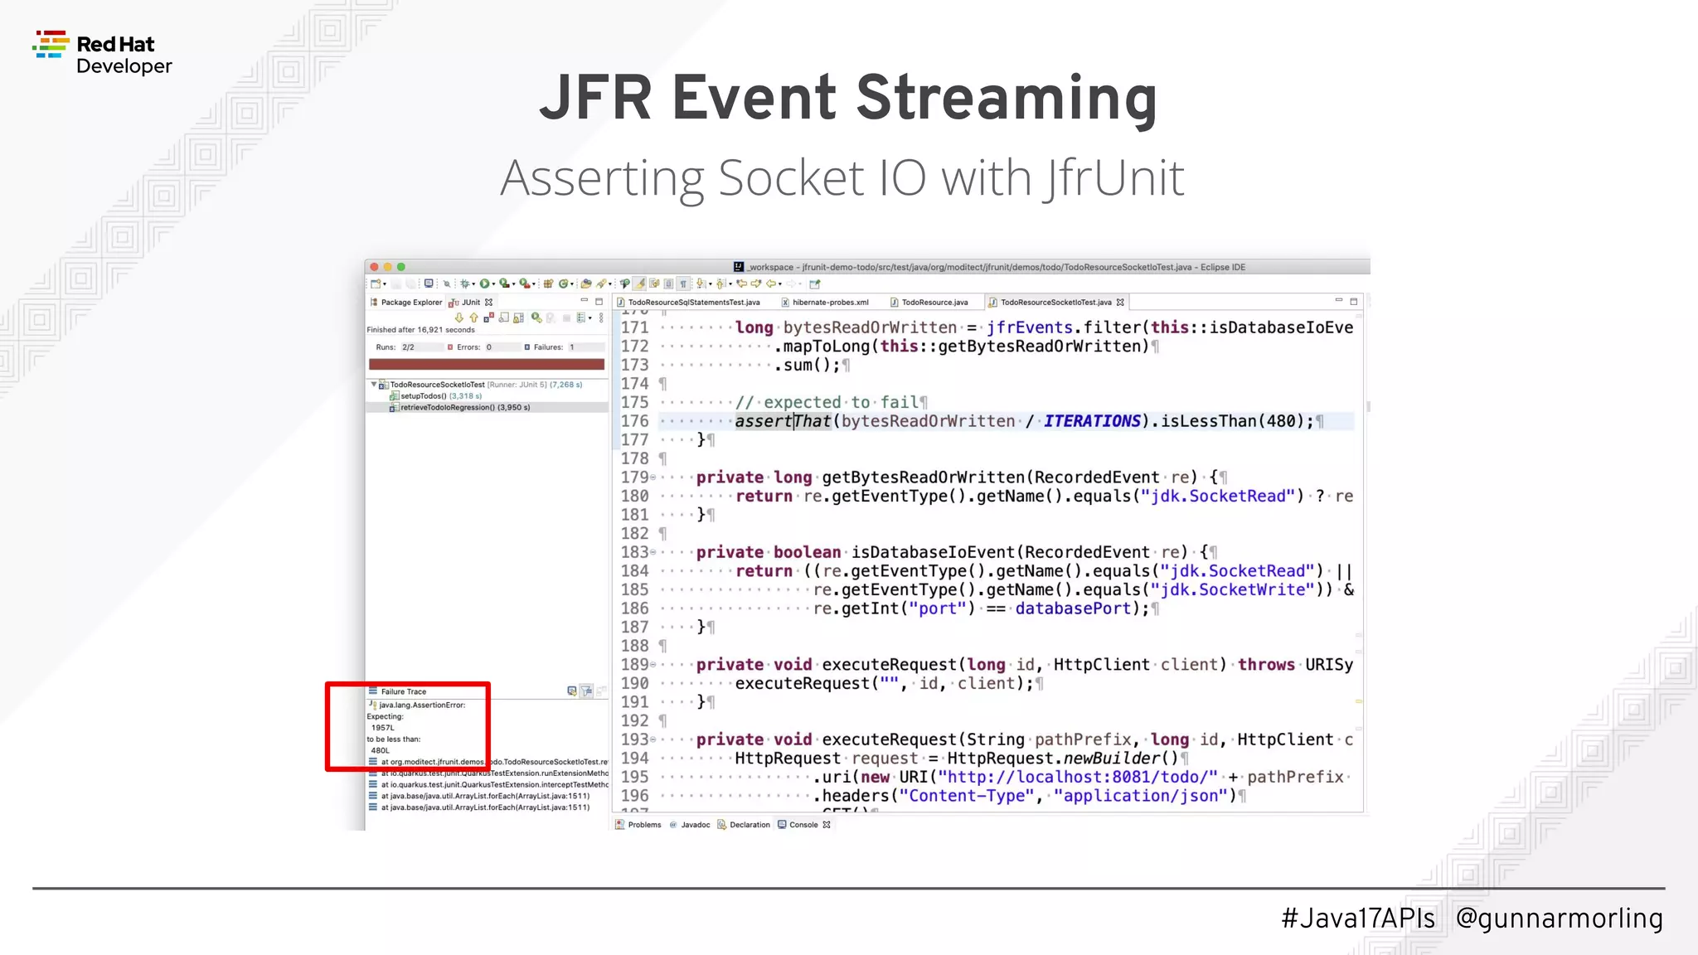The width and height of the screenshot is (1698, 955).
Task: Click inside the assertThat line 176
Action: (x=1006, y=421)
